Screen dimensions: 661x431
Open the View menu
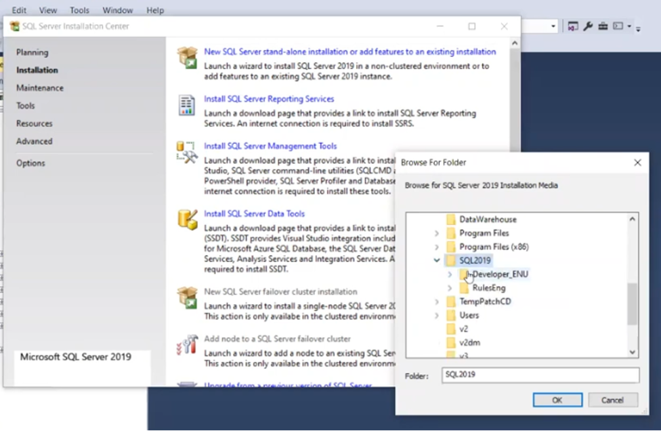coord(48,10)
